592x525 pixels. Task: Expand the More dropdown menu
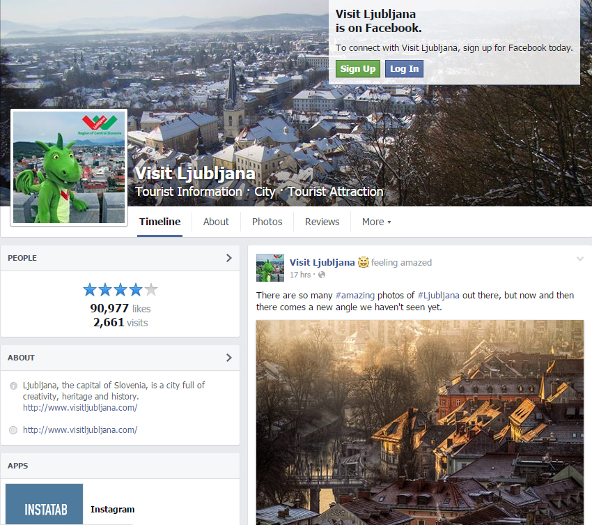pos(376,222)
